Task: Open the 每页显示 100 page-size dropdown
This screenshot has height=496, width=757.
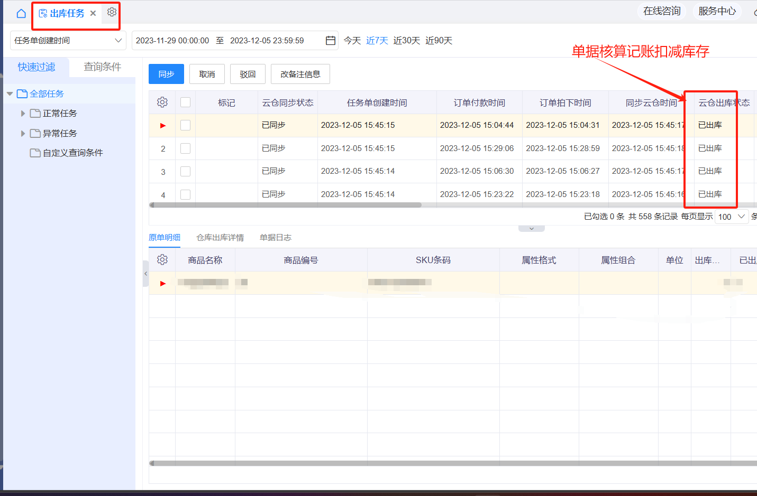Action: 732,217
